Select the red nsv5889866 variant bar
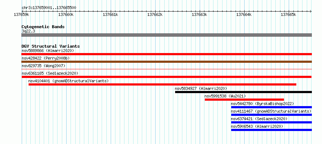322x144 pixels. (x=166, y=54)
